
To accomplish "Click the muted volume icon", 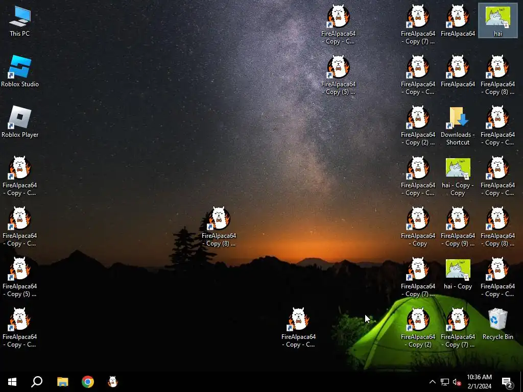I will [457, 382].
